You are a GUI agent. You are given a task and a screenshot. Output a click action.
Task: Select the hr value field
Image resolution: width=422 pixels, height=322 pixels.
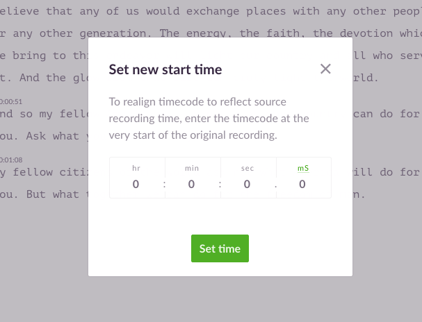[136, 184]
